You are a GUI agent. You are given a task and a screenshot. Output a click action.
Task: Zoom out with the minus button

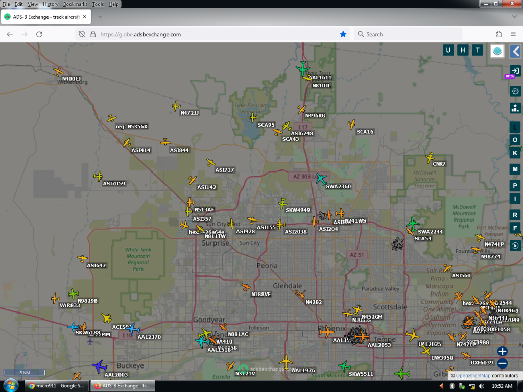pos(503,363)
